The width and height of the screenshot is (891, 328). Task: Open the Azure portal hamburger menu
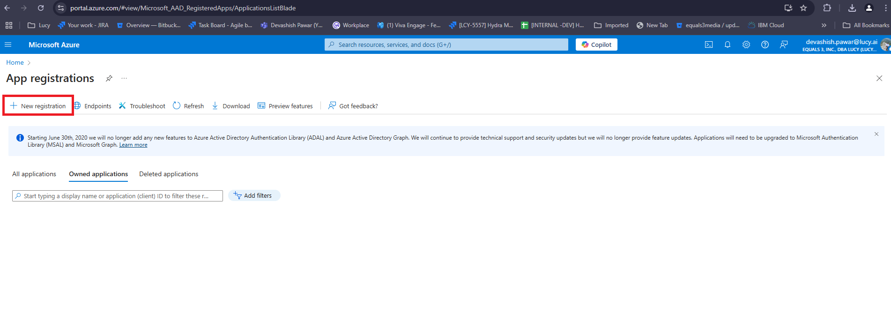point(8,45)
